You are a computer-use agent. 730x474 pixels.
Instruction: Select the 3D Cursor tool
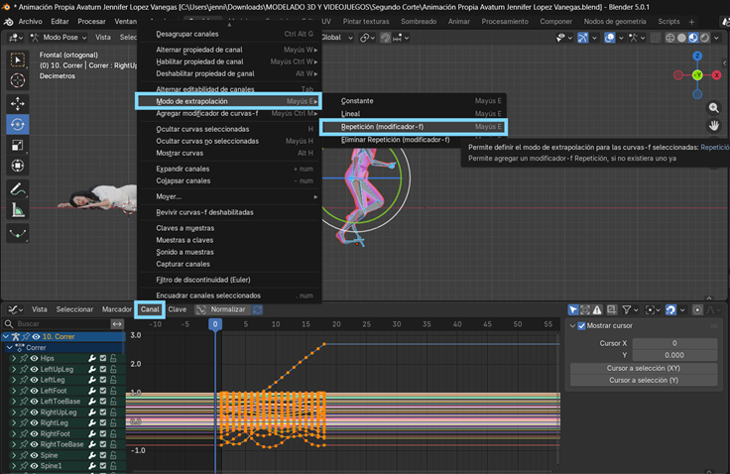[18, 80]
